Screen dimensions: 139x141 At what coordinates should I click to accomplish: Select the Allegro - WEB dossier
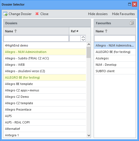click(x=44, y=65)
